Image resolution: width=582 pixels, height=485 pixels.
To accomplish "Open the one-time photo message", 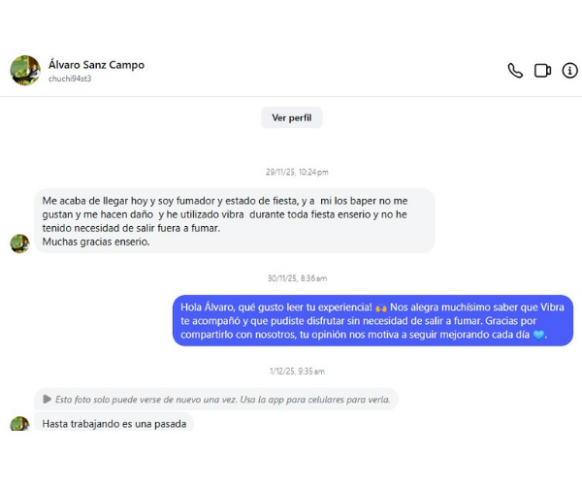I will (216, 399).
